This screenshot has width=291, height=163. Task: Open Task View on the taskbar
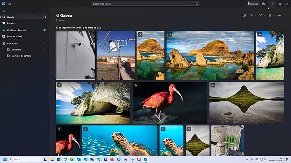coord(45,159)
